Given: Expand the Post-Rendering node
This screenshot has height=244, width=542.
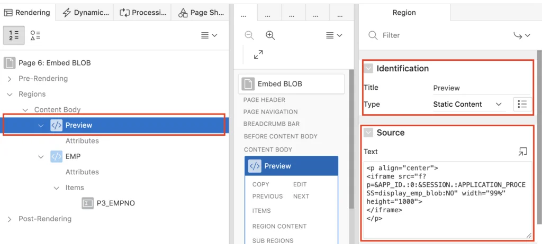Looking at the screenshot, I should [x=10, y=219].
